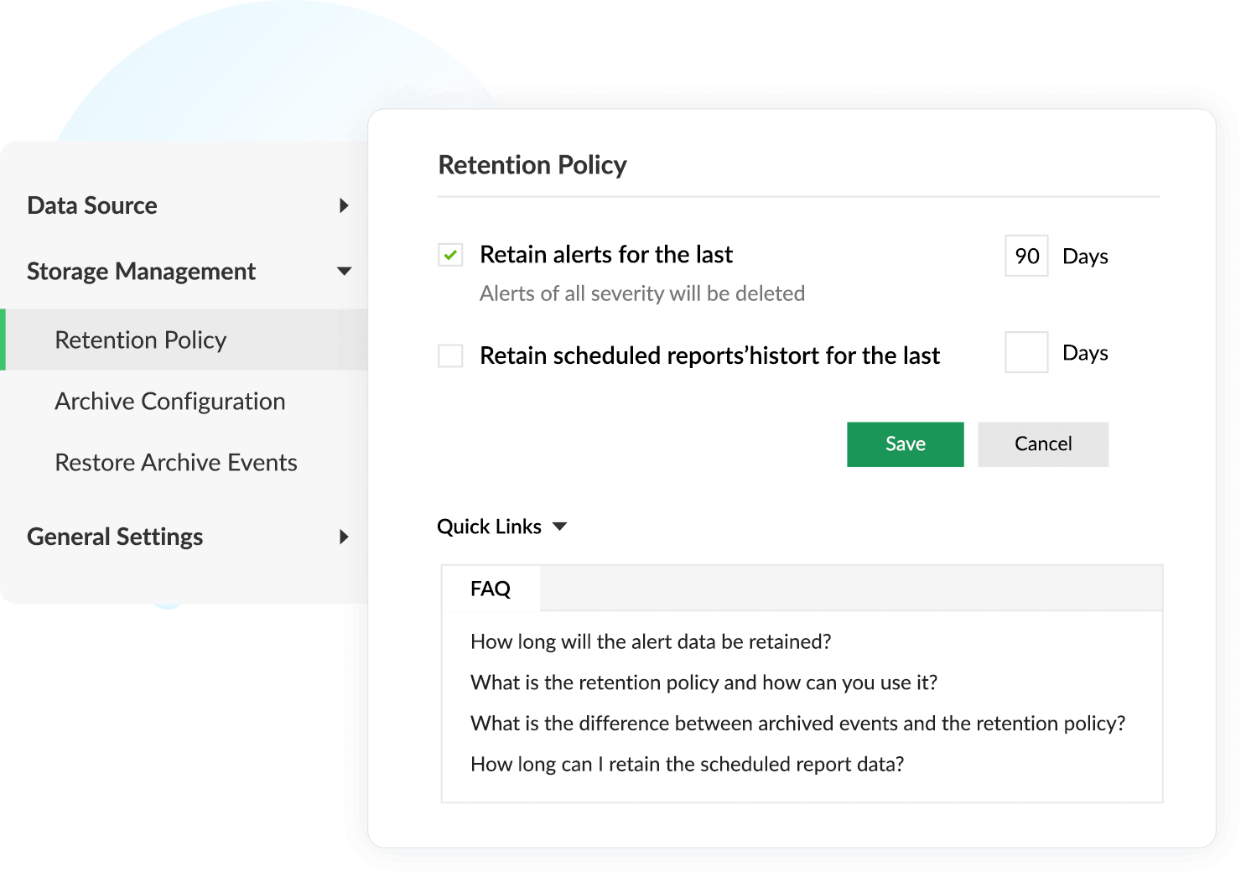This screenshot has height=877, width=1246.
Task: Click the Storage Management menu heading
Action: tap(141, 271)
